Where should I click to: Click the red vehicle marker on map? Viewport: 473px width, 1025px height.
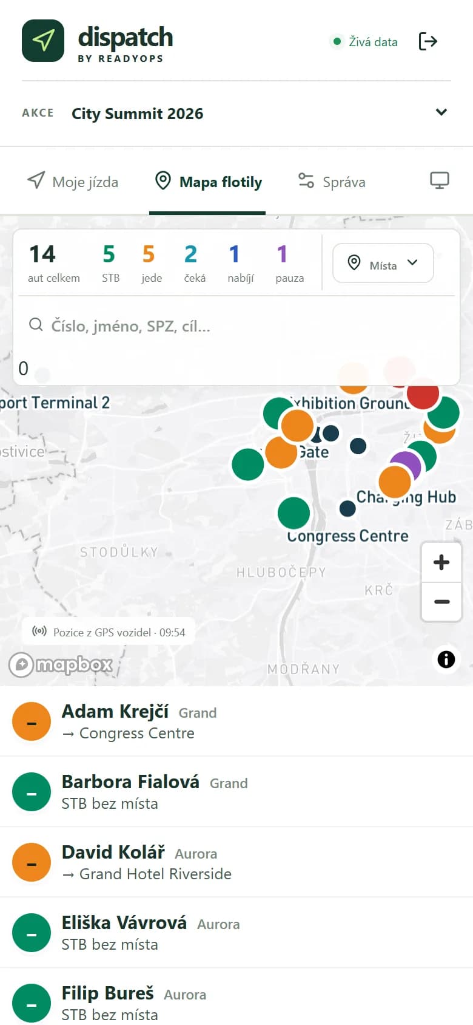423,393
